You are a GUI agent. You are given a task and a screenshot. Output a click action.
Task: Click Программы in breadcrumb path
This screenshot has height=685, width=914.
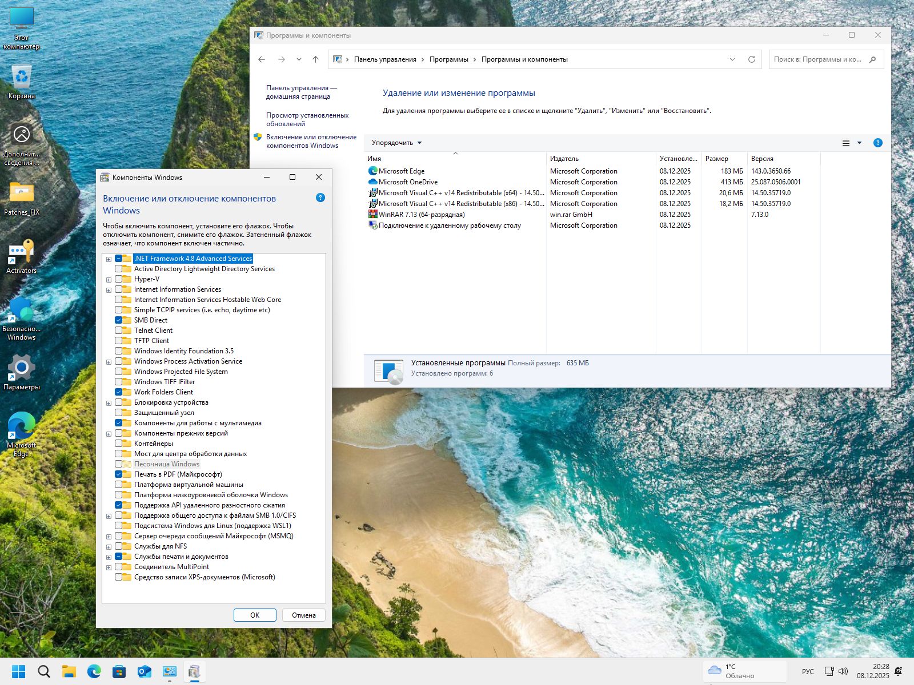(x=448, y=59)
